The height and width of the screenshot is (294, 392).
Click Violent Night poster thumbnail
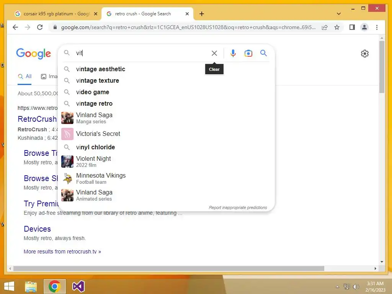click(67, 162)
